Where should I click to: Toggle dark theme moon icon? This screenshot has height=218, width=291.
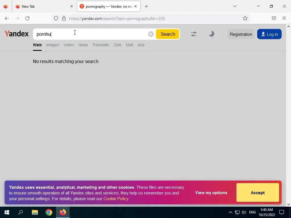pyautogui.click(x=211, y=34)
